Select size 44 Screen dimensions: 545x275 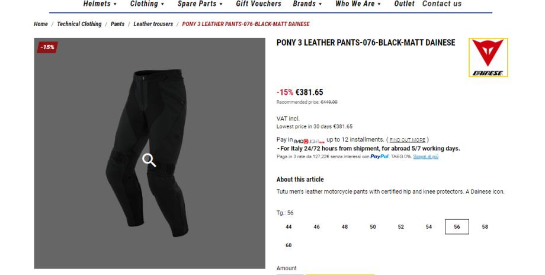tap(288, 227)
